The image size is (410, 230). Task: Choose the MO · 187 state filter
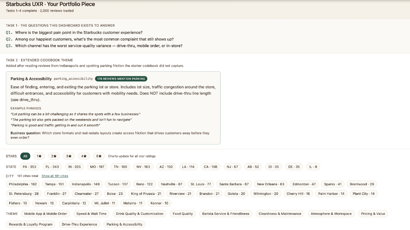point(97,167)
